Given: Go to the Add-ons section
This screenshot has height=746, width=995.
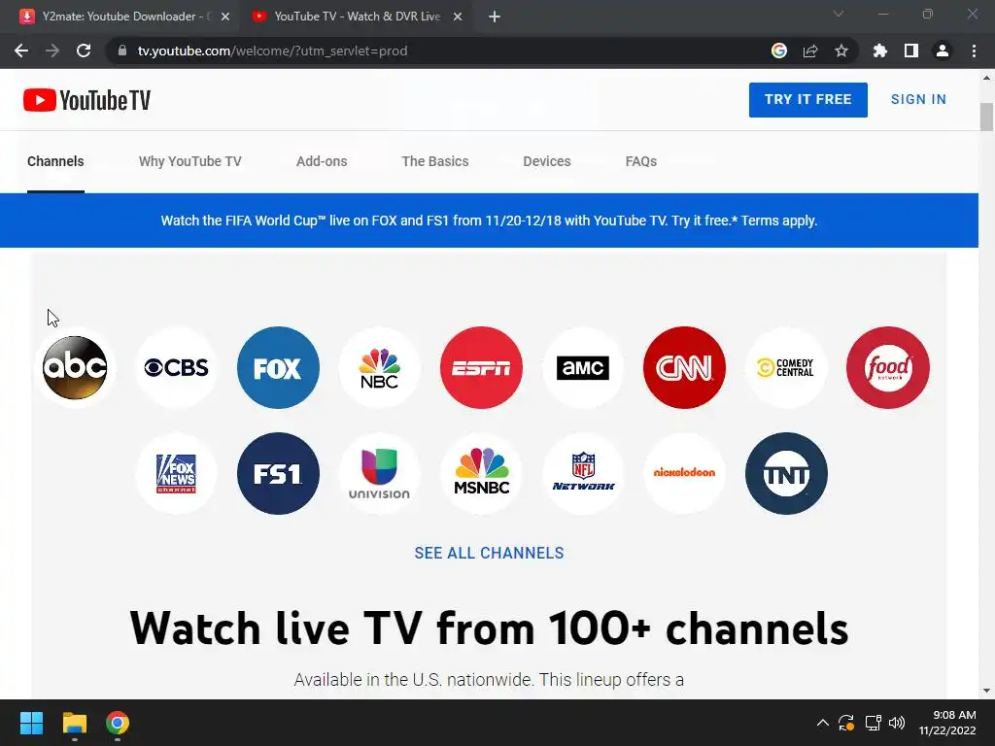Looking at the screenshot, I should coord(322,161).
